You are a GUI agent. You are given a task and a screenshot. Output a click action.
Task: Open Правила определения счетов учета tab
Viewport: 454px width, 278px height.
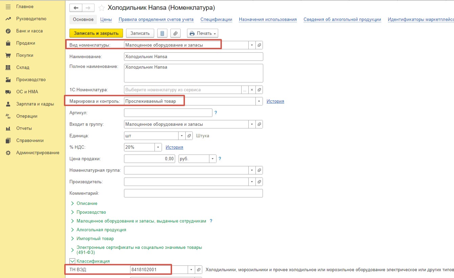click(156, 19)
